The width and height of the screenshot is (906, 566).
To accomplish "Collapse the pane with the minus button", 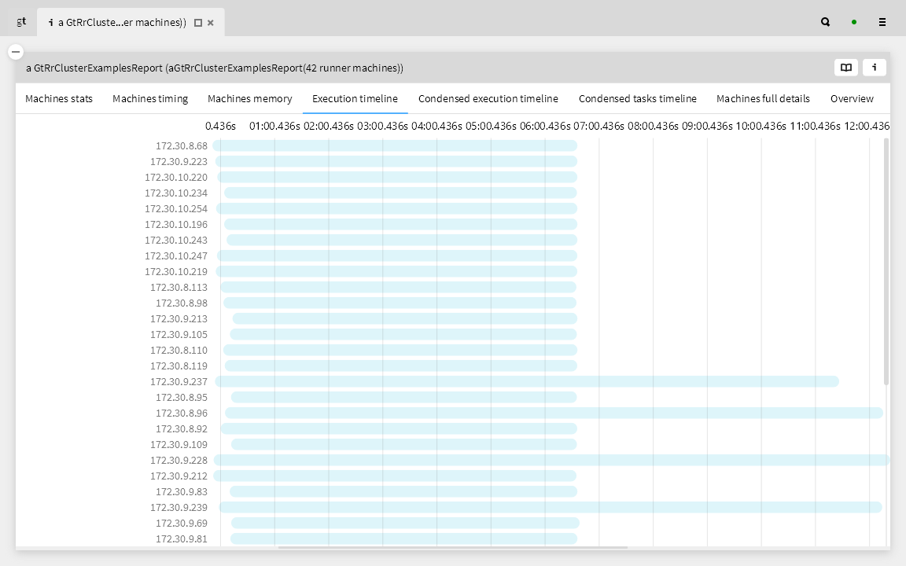I will [x=16, y=52].
